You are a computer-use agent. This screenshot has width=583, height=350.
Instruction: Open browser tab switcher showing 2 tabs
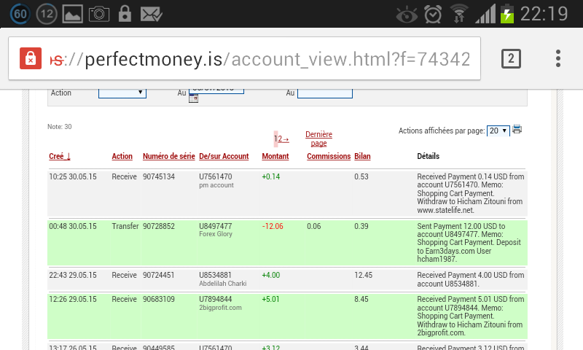point(511,58)
